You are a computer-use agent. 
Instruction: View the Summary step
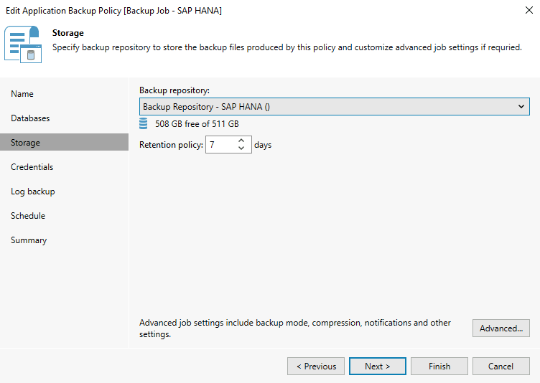tap(29, 240)
